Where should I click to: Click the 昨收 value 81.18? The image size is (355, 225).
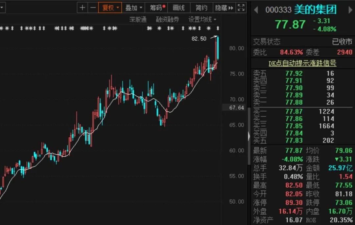pyautogui.click(x=344, y=194)
